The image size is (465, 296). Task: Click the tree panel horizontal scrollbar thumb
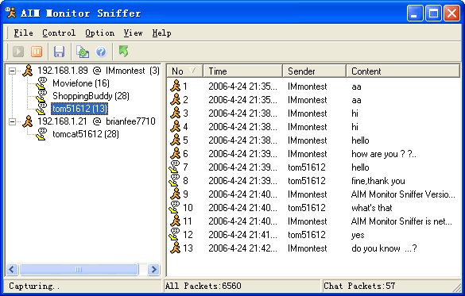click(79, 269)
